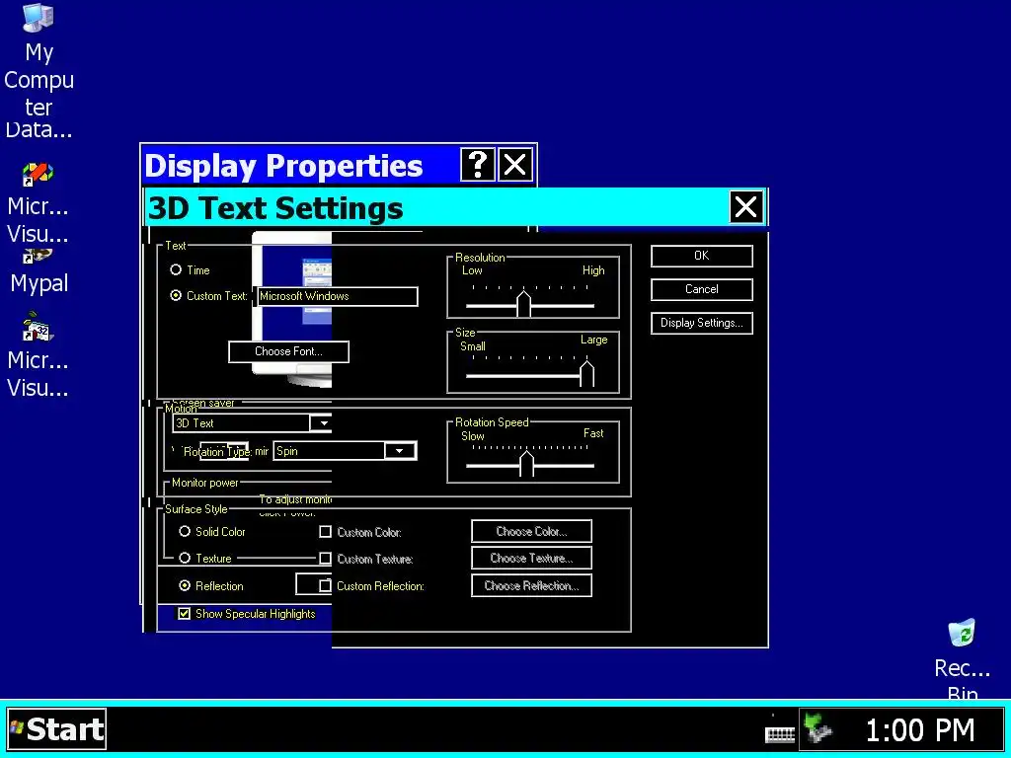Viewport: 1011px width, 758px height.
Task: Adjust the Size slider thumb
Action: point(586,373)
